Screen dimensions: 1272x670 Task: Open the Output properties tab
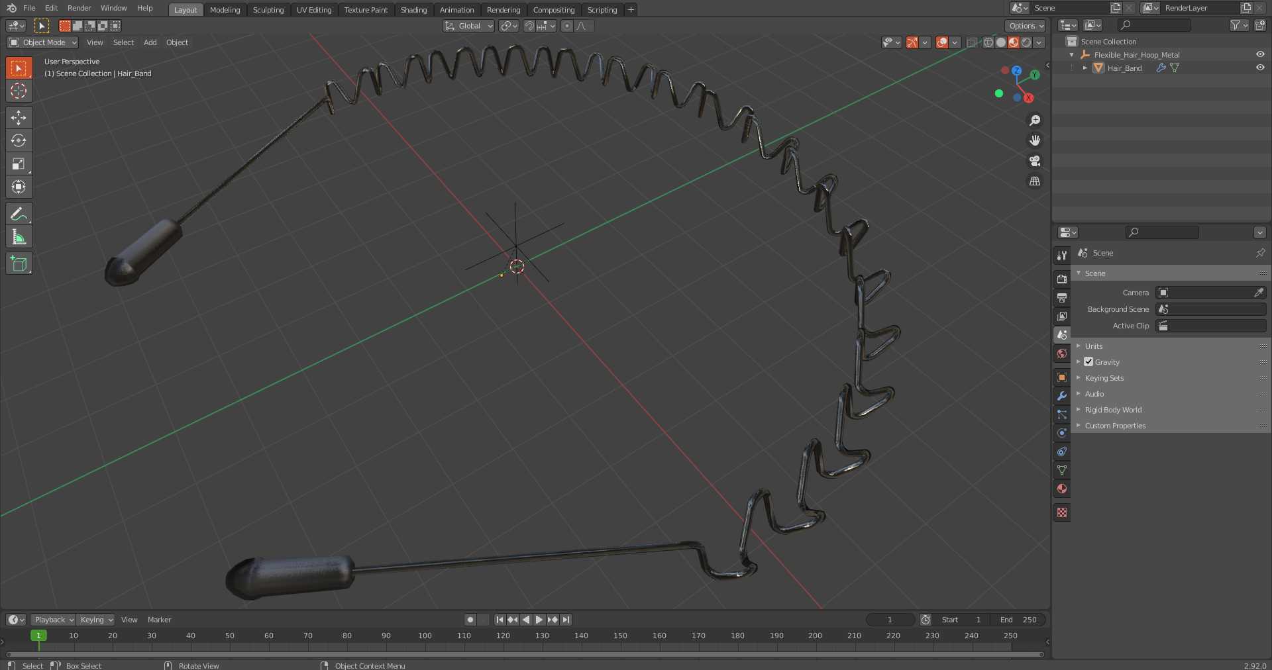pos(1062,298)
